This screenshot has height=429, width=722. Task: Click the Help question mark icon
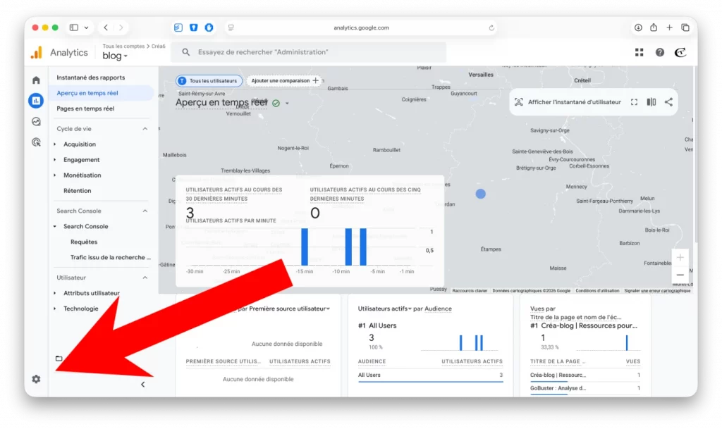[659, 53]
